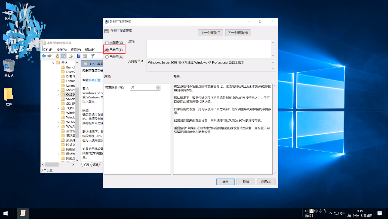Screen dimensions: 388x219
Task: Select the DNS folder in tree
Action: 68,76
